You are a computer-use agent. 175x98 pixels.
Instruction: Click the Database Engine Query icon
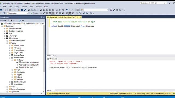click(41, 10)
